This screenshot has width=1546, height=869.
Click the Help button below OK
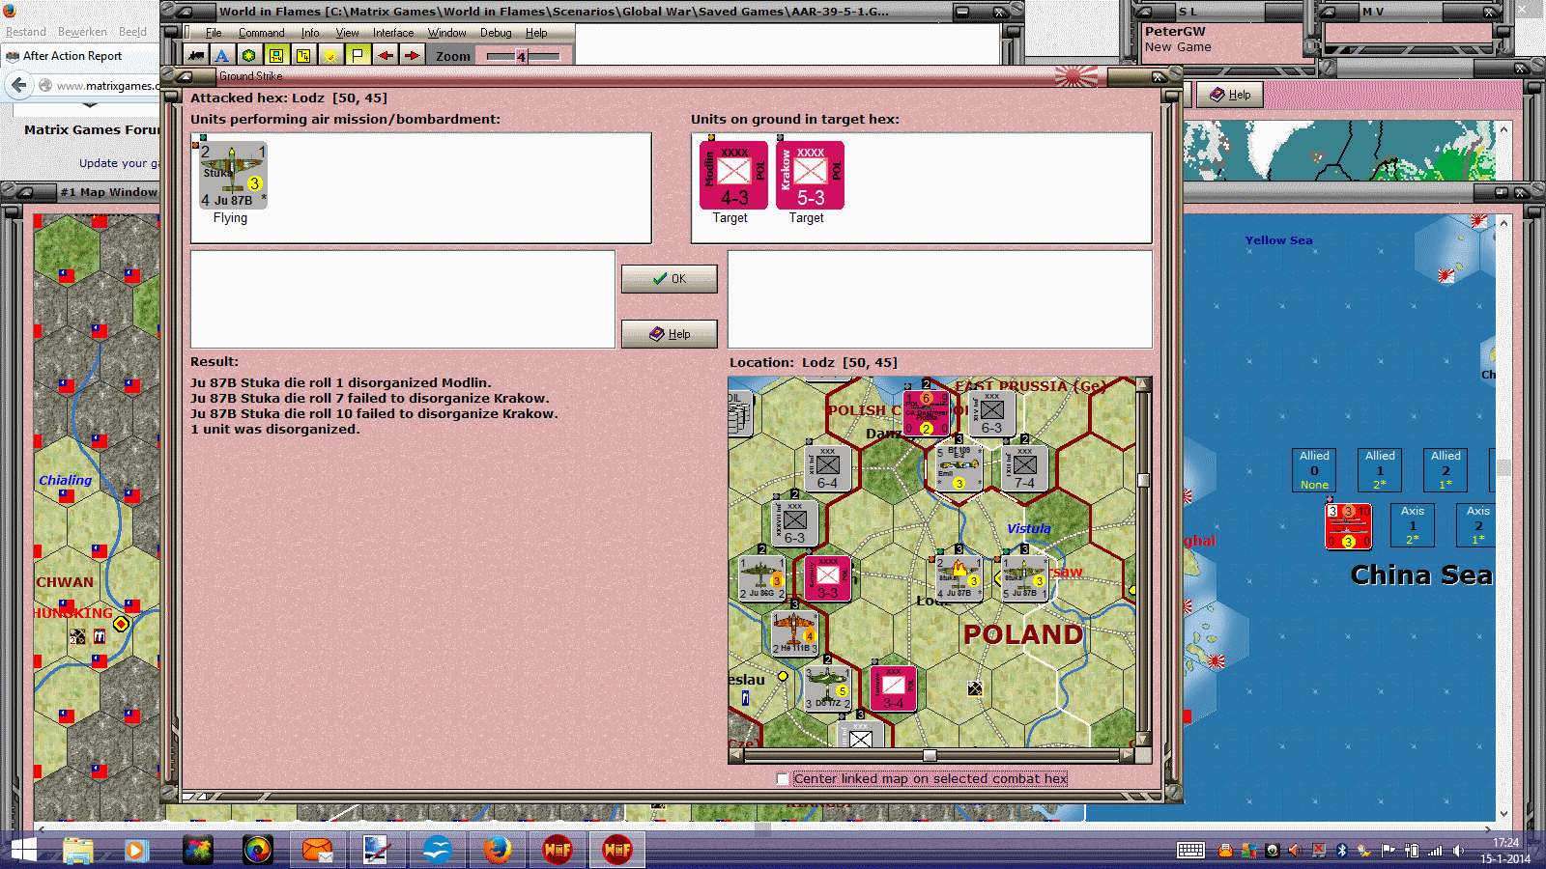[x=669, y=334]
